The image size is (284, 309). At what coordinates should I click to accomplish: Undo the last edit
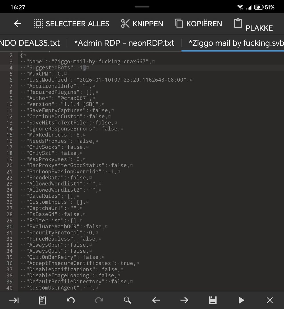click(71, 300)
